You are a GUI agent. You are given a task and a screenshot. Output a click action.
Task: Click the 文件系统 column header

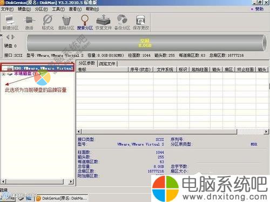coord(165,69)
